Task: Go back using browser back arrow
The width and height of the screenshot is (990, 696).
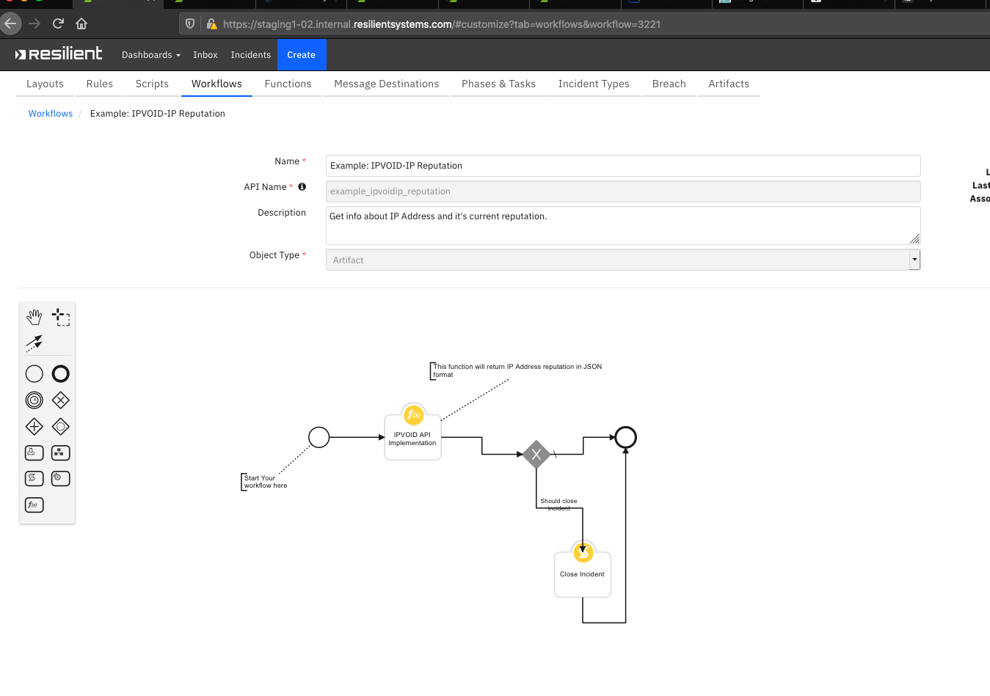Action: 10,23
